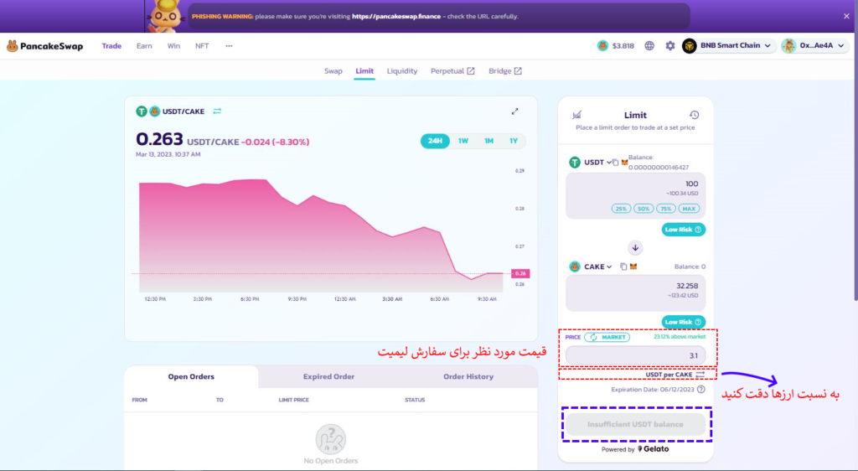Click the Low Risk badge under CAKE
The image size is (858, 471).
pyautogui.click(x=684, y=322)
